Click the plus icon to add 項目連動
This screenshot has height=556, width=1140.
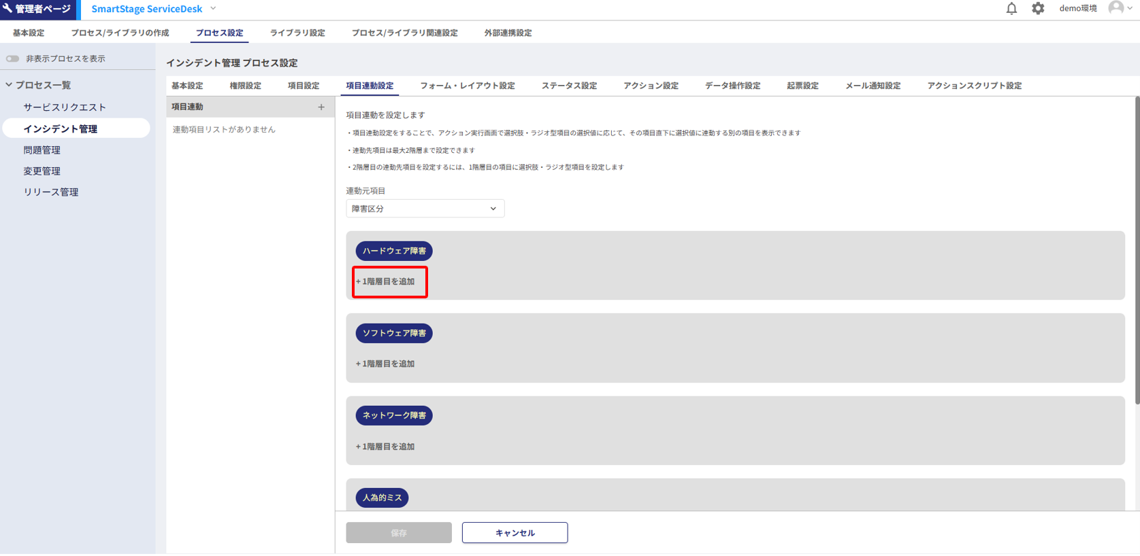point(321,107)
